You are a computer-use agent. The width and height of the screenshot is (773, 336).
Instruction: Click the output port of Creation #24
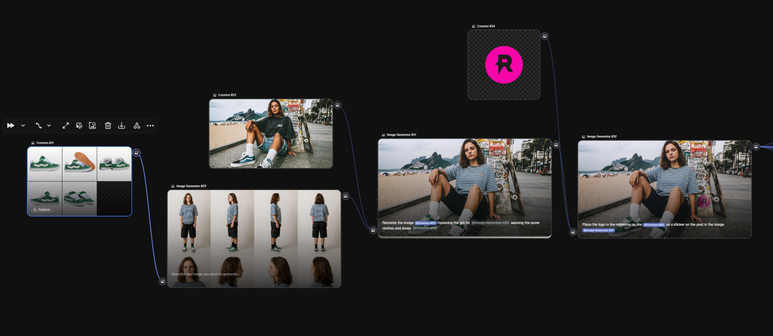pos(545,36)
